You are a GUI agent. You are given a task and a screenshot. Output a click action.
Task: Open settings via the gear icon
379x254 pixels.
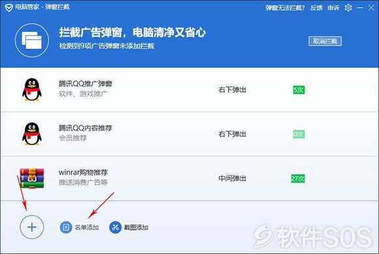pos(348,8)
